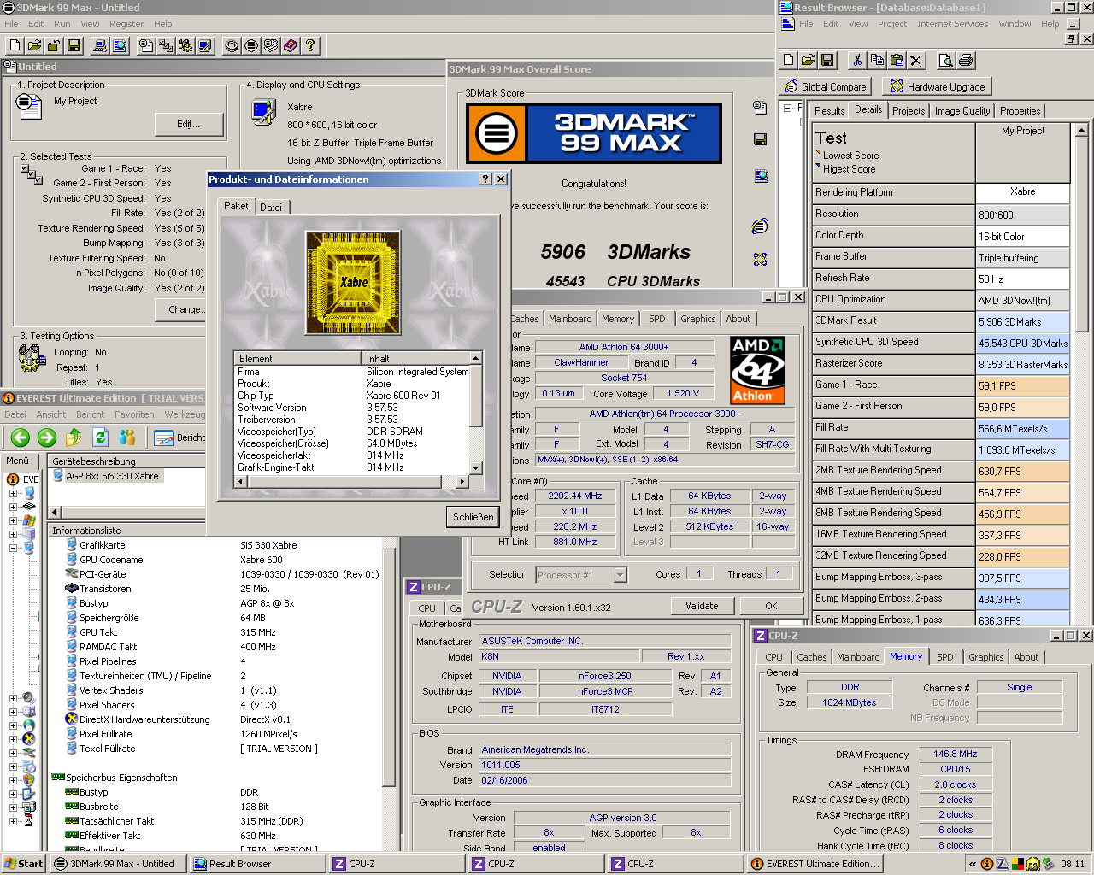This screenshot has height=875, width=1094.
Task: Switch to the Result Browser taskbar button
Action: tap(257, 864)
